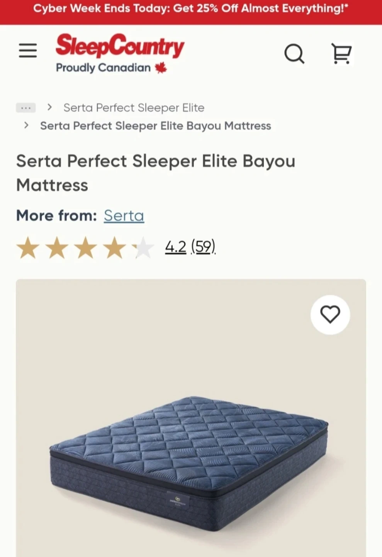The width and height of the screenshot is (382, 557).
Task: Tap the Cyber Week 25% off banner
Action: (x=191, y=9)
